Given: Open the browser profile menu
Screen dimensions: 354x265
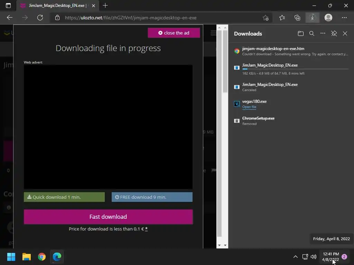Looking at the screenshot, I should (x=328, y=18).
